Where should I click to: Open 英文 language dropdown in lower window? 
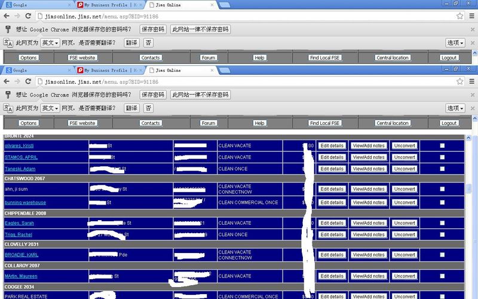pyautogui.click(x=50, y=108)
